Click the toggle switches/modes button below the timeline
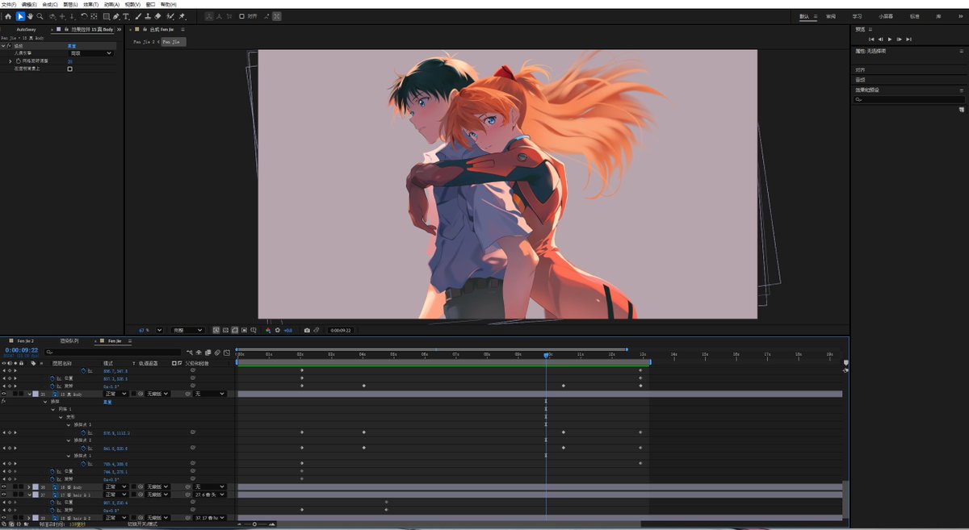 coord(142,524)
